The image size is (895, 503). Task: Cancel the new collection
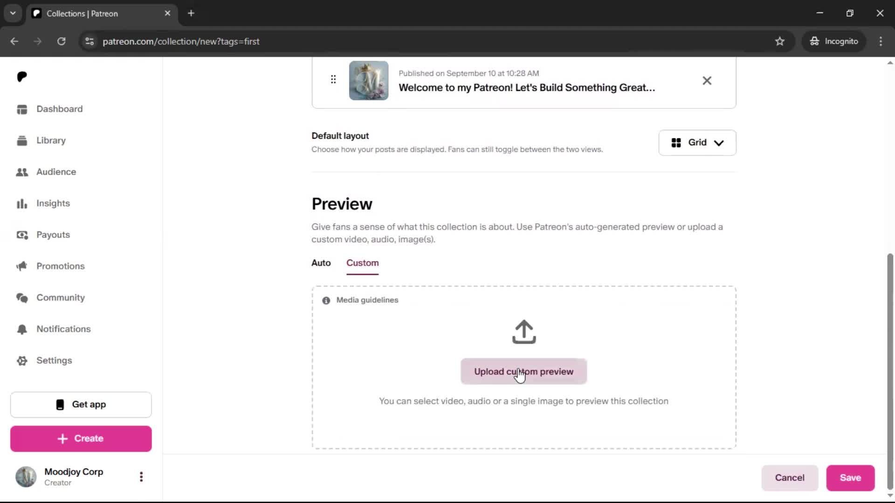(790, 478)
